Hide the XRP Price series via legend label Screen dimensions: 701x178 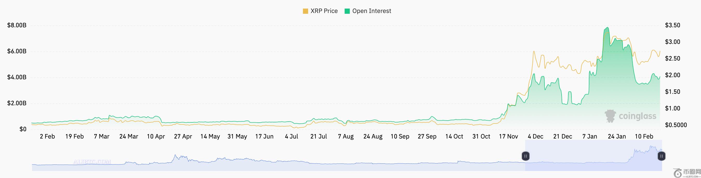[324, 11]
